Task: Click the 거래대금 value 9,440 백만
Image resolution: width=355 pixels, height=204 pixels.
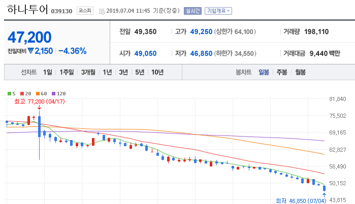Action: click(x=325, y=54)
